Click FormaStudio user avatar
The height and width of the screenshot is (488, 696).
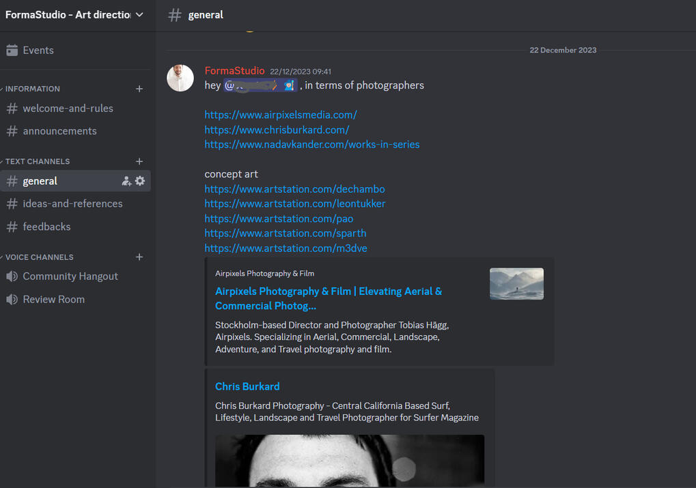pos(180,78)
